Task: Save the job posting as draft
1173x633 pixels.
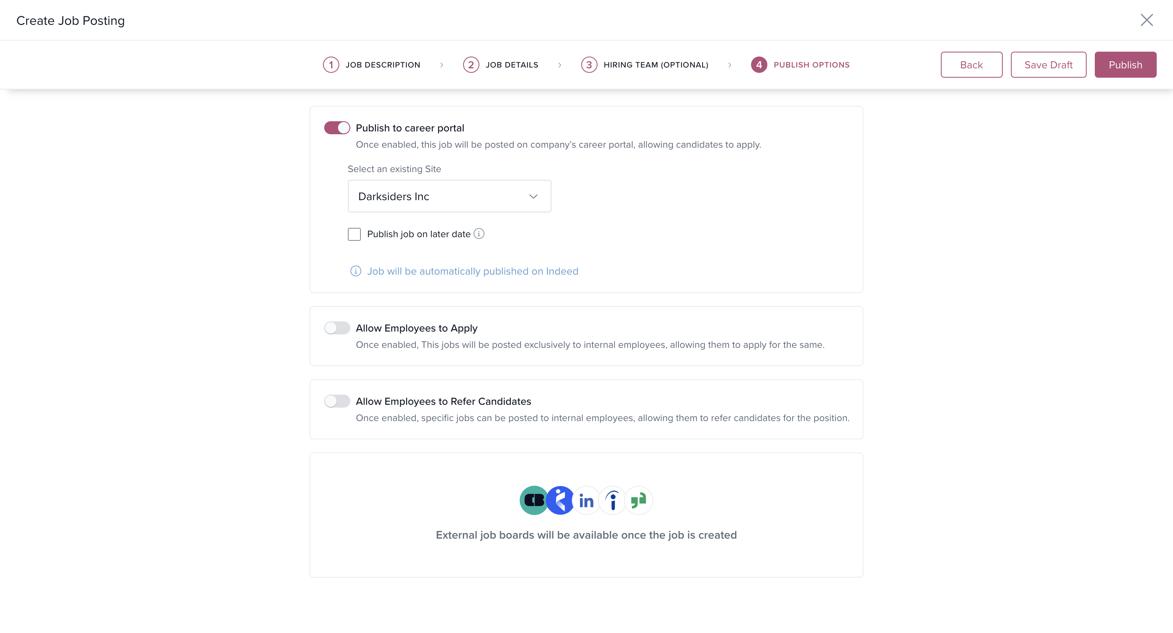Action: (x=1048, y=65)
